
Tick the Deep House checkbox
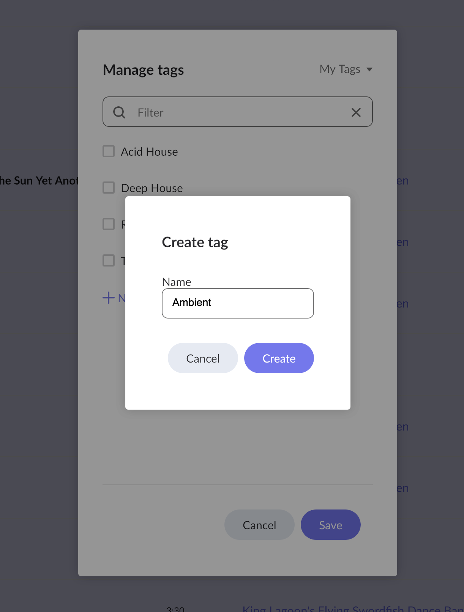coord(109,188)
